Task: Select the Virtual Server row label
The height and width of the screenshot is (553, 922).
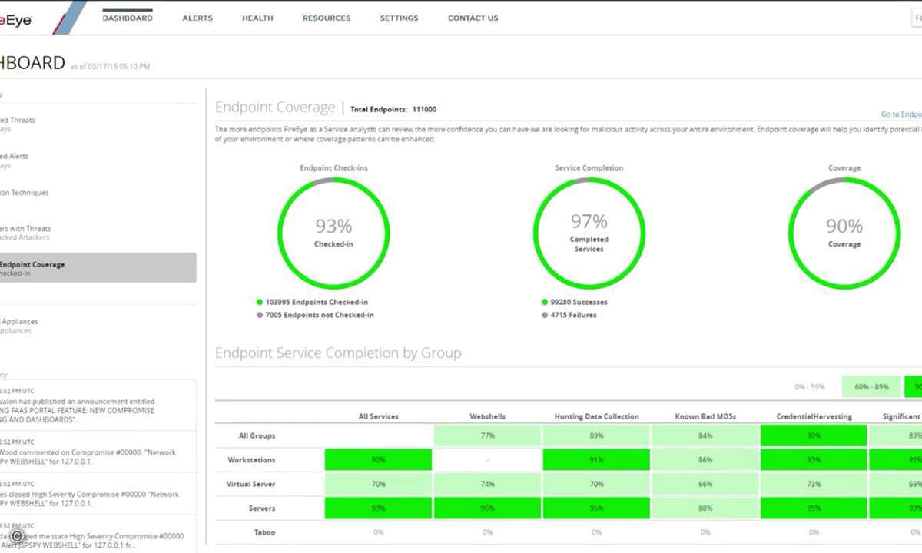Action: point(250,484)
